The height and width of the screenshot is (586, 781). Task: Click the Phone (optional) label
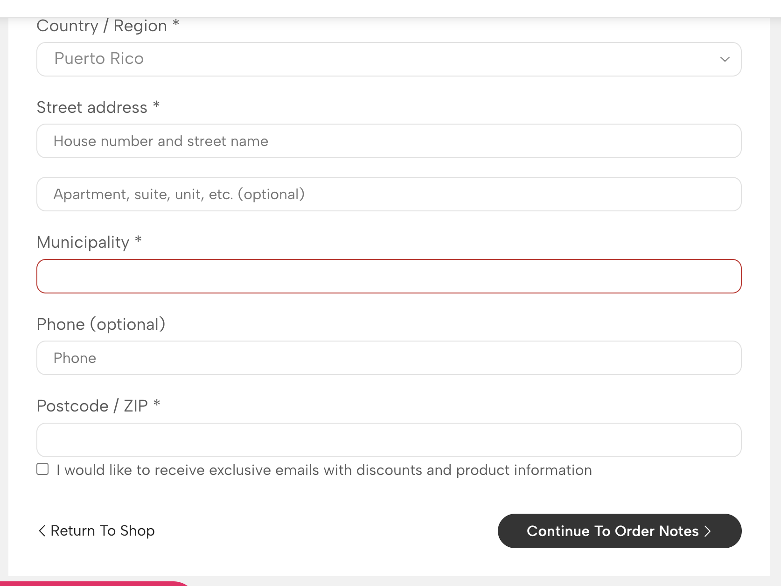[101, 324]
